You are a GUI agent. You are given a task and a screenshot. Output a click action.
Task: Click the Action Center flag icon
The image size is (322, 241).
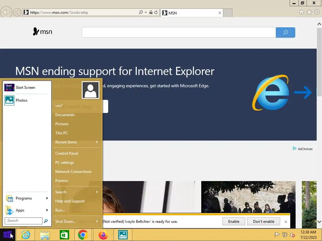tap(277, 235)
